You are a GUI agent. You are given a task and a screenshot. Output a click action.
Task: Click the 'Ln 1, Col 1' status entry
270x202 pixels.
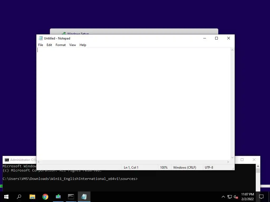click(131, 168)
